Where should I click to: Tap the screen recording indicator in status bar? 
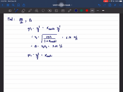point(106,1)
